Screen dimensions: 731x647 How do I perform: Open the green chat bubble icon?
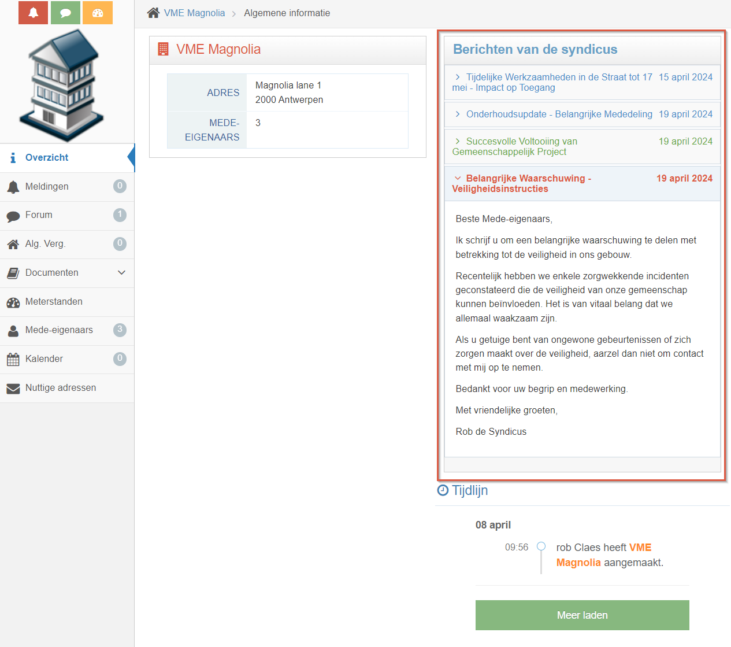65,13
